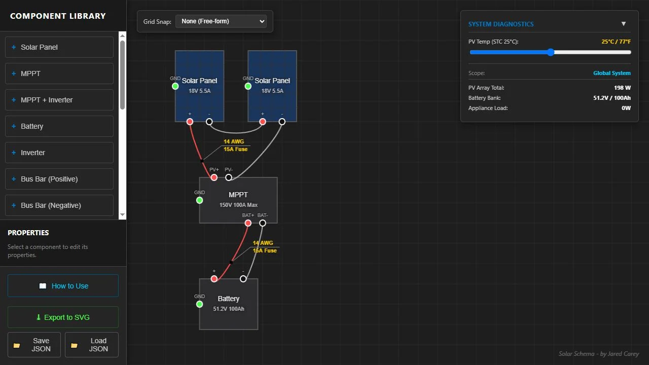The width and height of the screenshot is (649, 365).
Task: Click the component library scrollbar down arrow
Action: (122, 215)
